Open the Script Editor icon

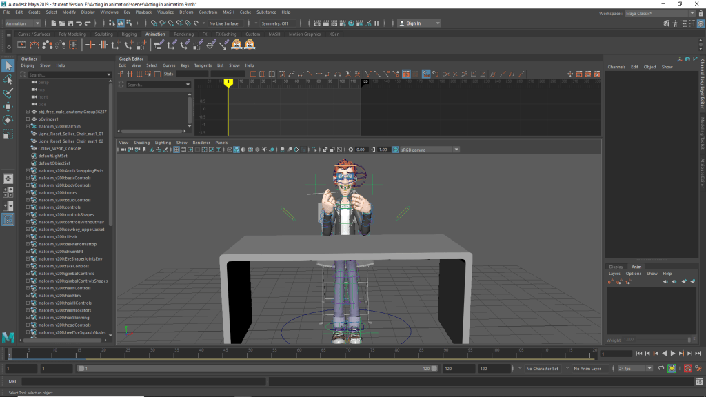click(700, 381)
